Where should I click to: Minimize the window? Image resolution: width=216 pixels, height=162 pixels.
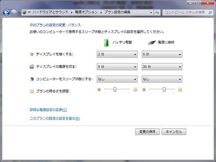[191, 3]
